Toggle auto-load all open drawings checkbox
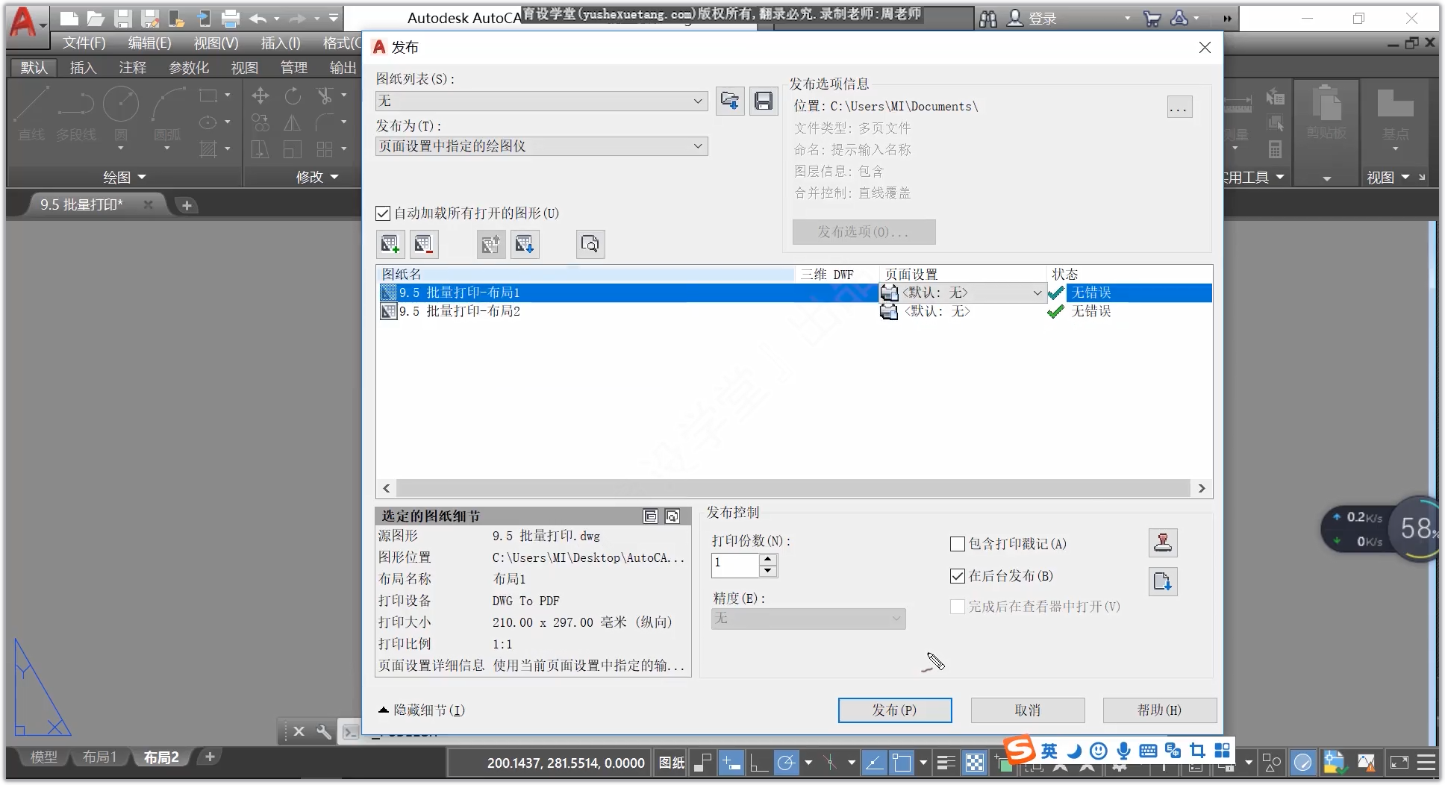The width and height of the screenshot is (1445, 785). pyautogui.click(x=383, y=213)
